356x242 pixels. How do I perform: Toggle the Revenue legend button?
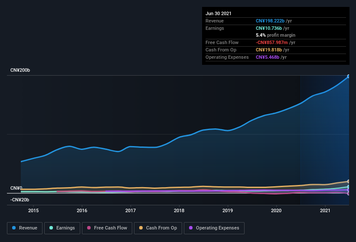click(x=25, y=228)
